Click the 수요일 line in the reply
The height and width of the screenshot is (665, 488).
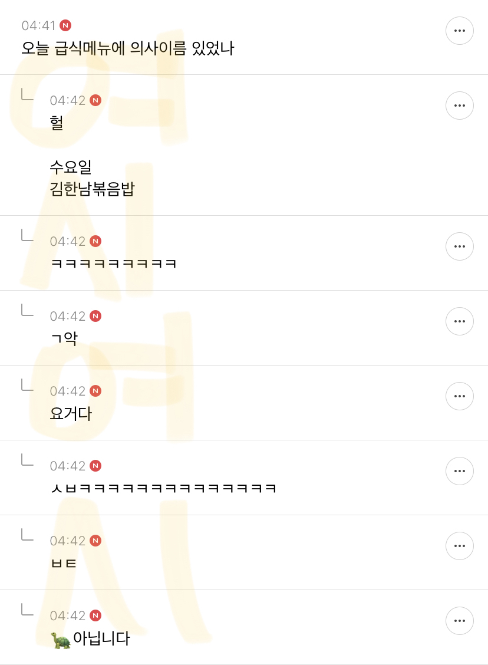click(71, 167)
